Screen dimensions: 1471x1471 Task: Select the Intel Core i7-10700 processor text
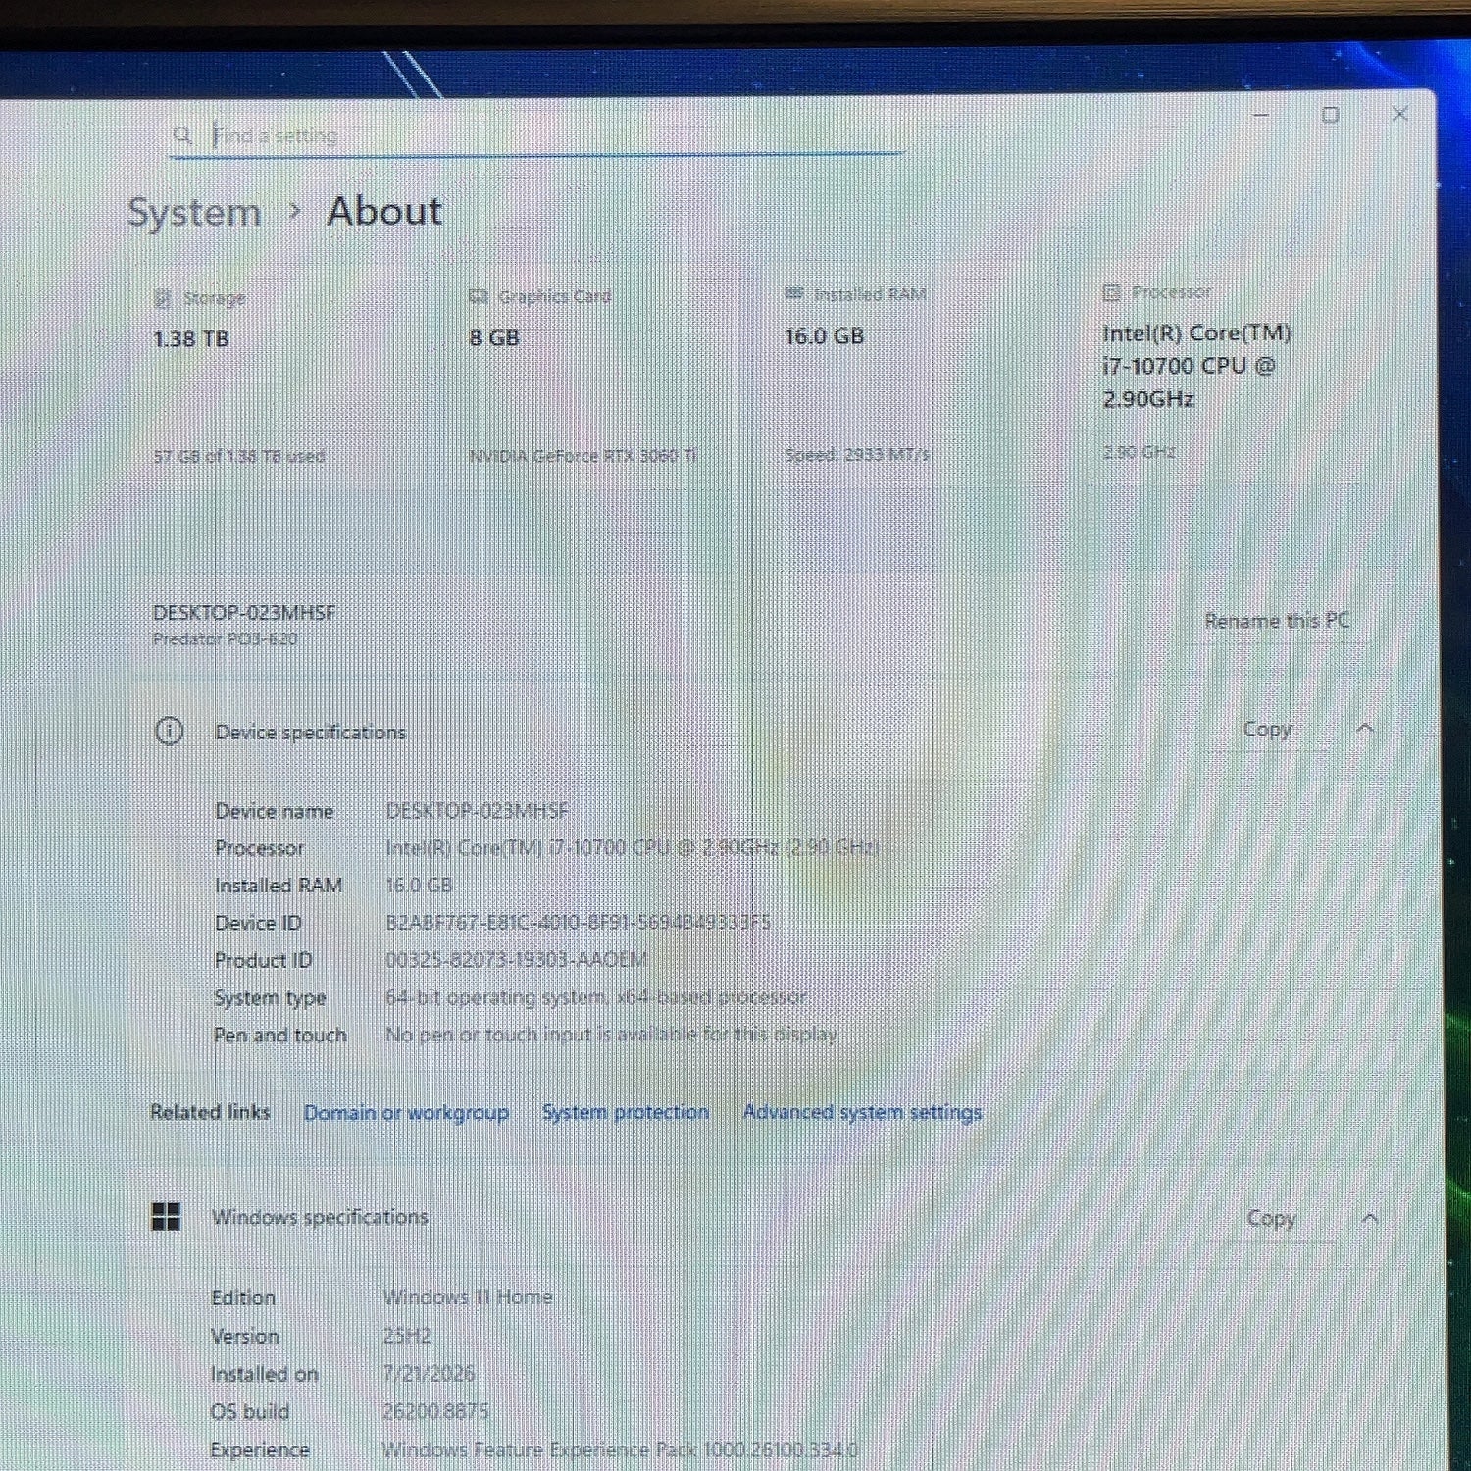coord(1196,366)
